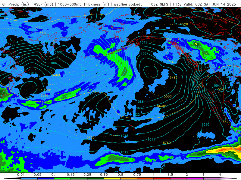Viewport: 241px width, 180px height.
Task: Click the 0.01 legend value
Action: click(x=21, y=175)
